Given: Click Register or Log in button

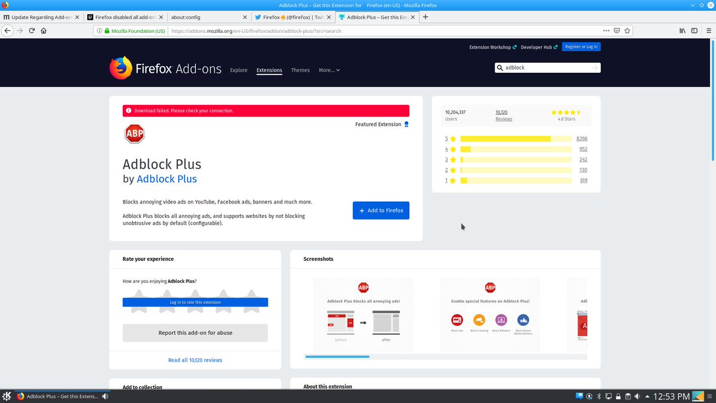Looking at the screenshot, I should pos(581,47).
